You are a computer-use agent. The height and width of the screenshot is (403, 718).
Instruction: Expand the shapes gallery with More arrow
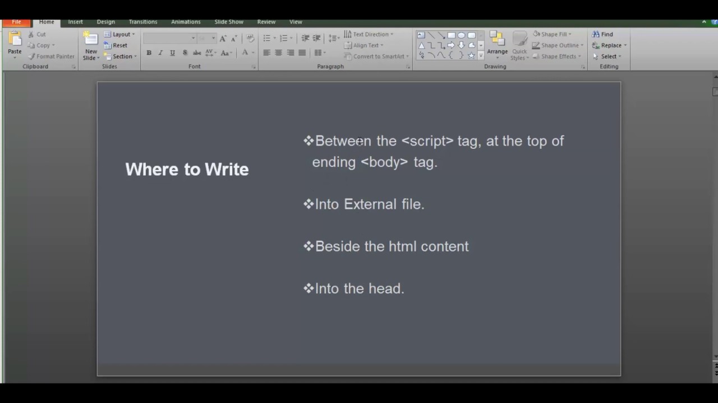tap(481, 55)
